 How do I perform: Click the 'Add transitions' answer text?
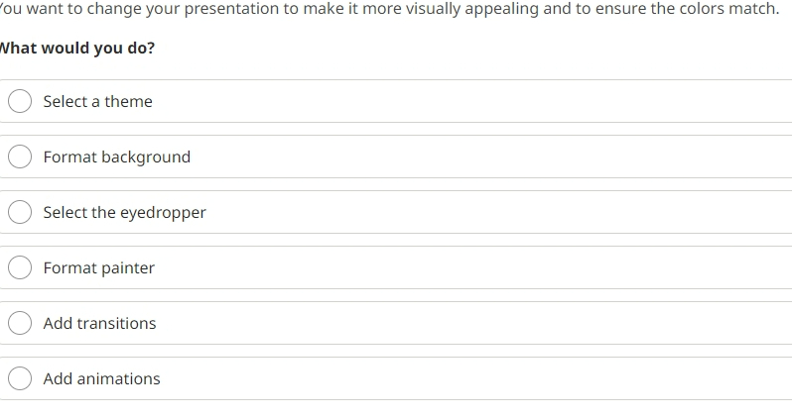click(99, 323)
